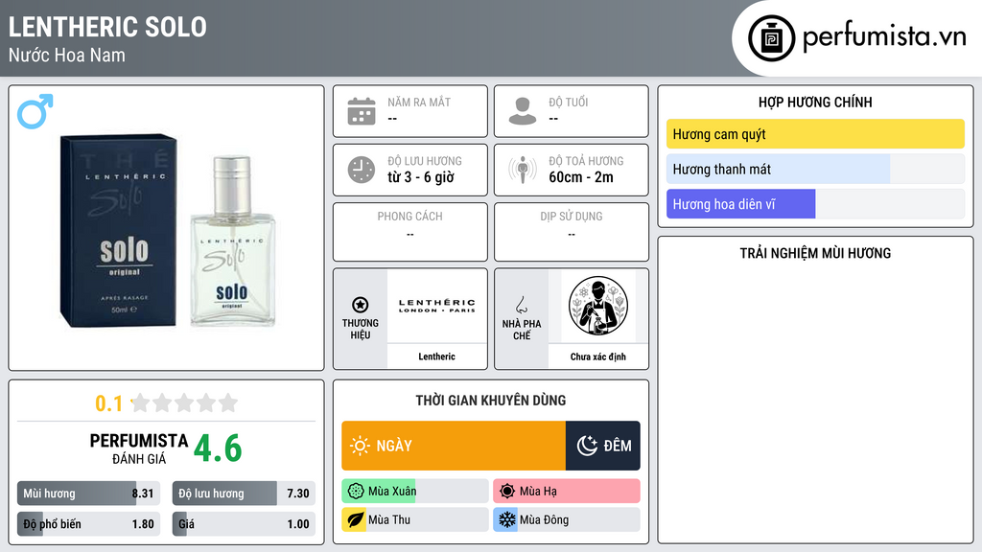Click the five-star rating row
The width and height of the screenshot is (982, 552).
coord(184,402)
